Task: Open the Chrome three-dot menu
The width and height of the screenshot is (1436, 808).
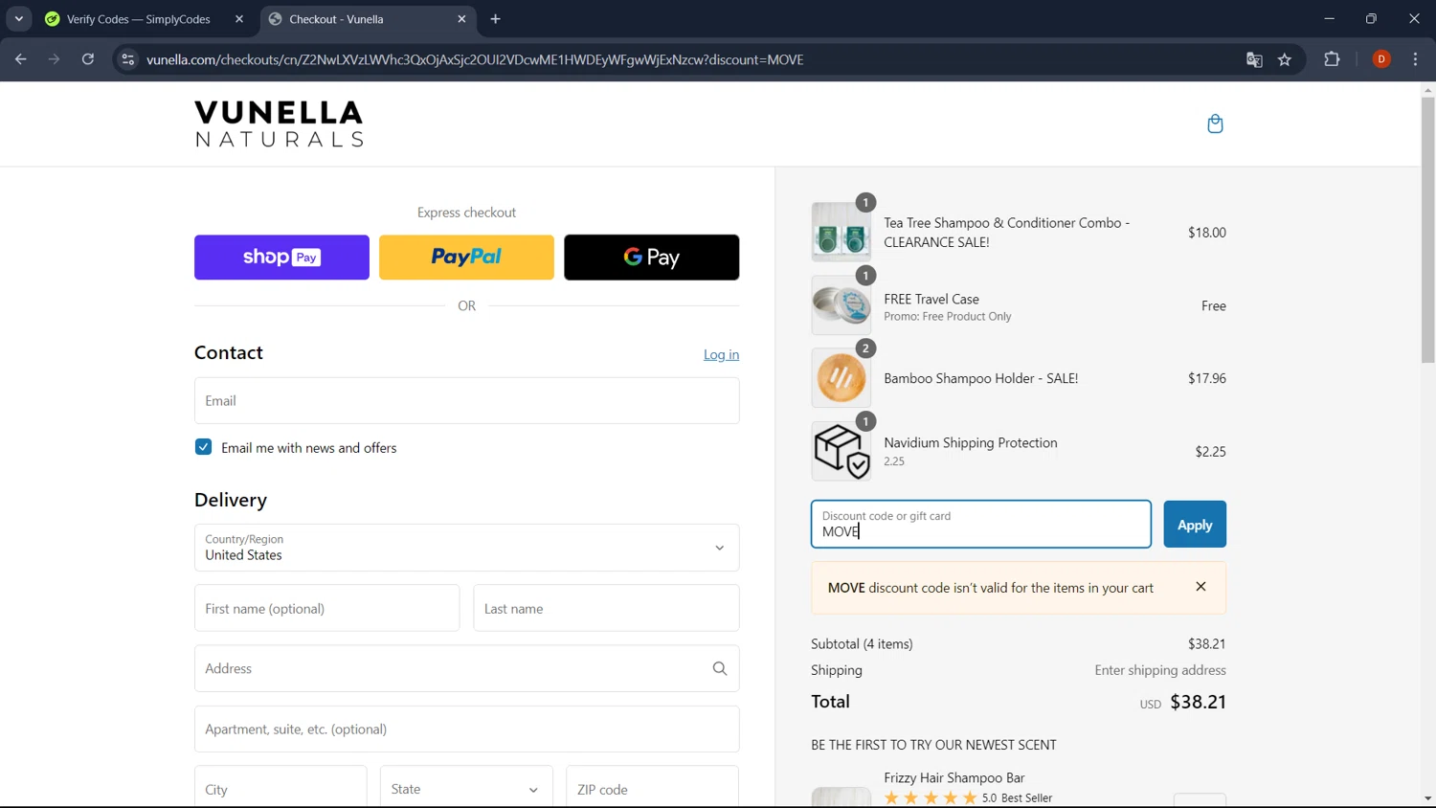Action: (x=1415, y=59)
